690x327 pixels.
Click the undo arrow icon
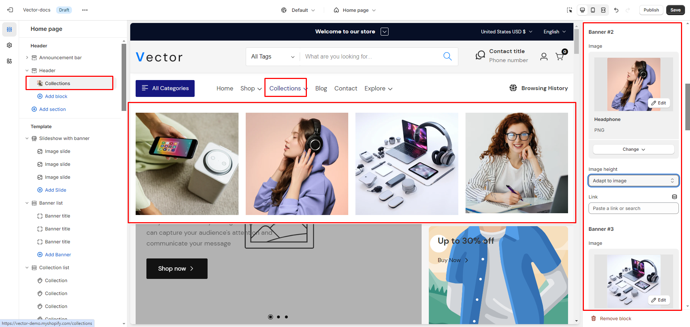(x=616, y=10)
